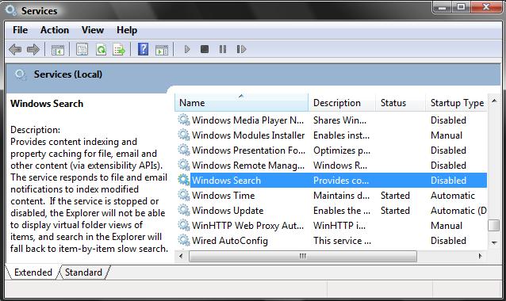Click the horizontal scrollbar thumb

tap(303, 256)
